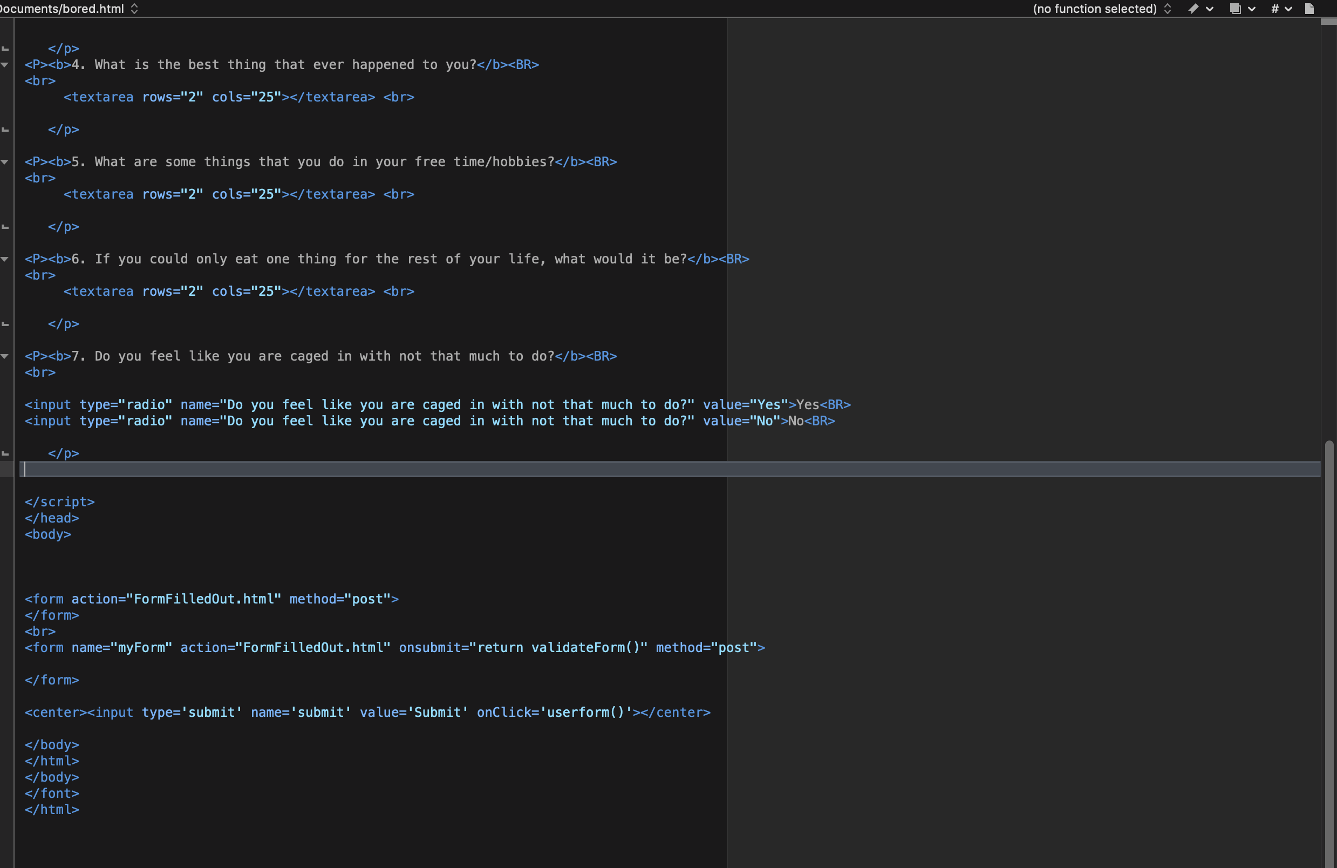Screen dimensions: 1337x868
Task: Collapse the fold for question 5 paragraph
Action: pyautogui.click(x=5, y=162)
